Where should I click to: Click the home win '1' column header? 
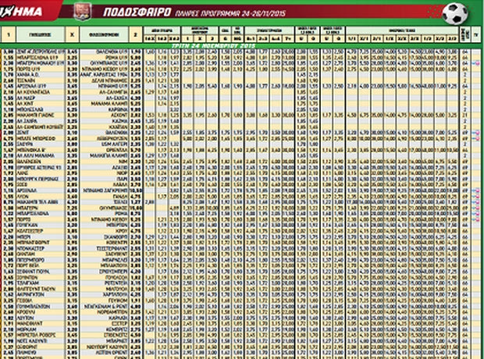(x=9, y=34)
